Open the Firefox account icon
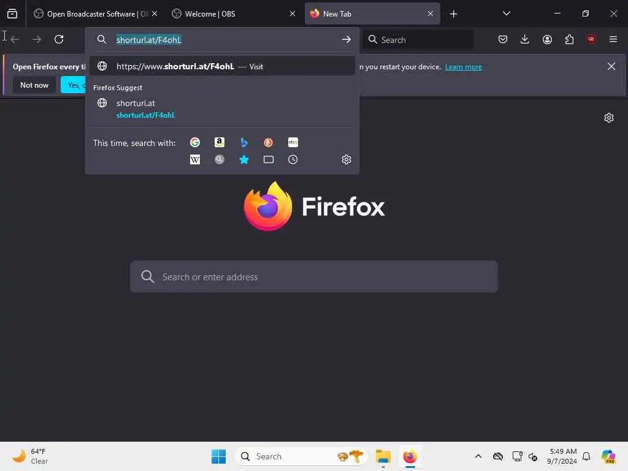This screenshot has width=628, height=471. click(547, 39)
